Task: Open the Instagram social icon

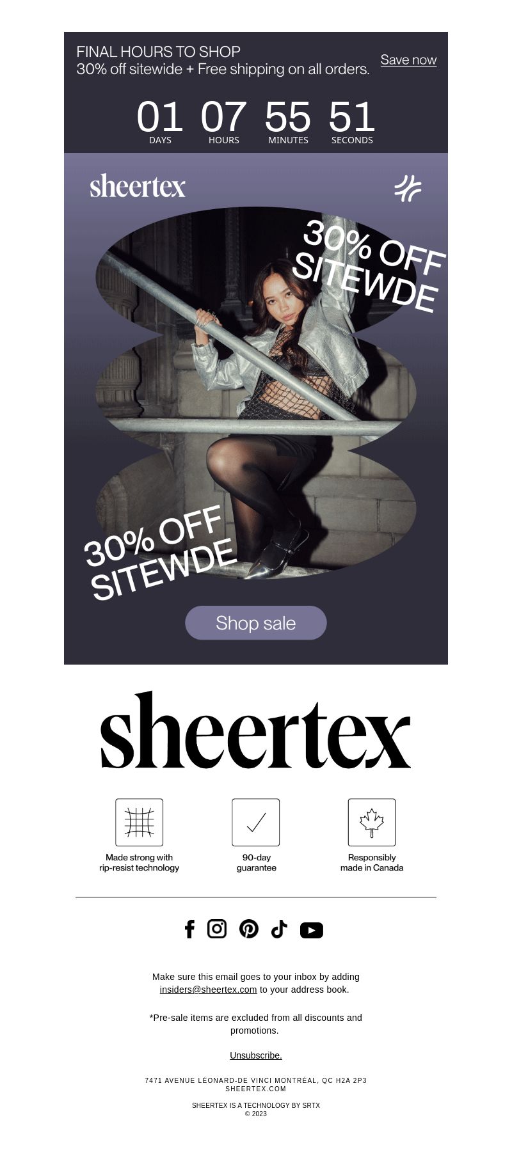Action: (x=217, y=929)
